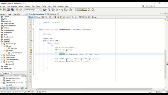
Task: Show the History view of the editor
Action: coord(38,17)
